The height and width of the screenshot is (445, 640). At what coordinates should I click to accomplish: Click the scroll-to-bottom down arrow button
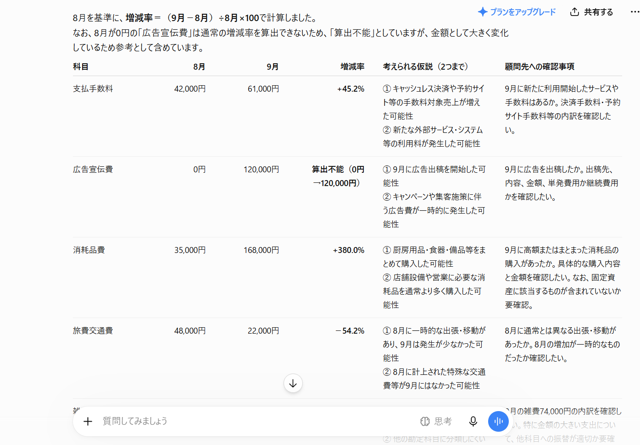click(293, 383)
